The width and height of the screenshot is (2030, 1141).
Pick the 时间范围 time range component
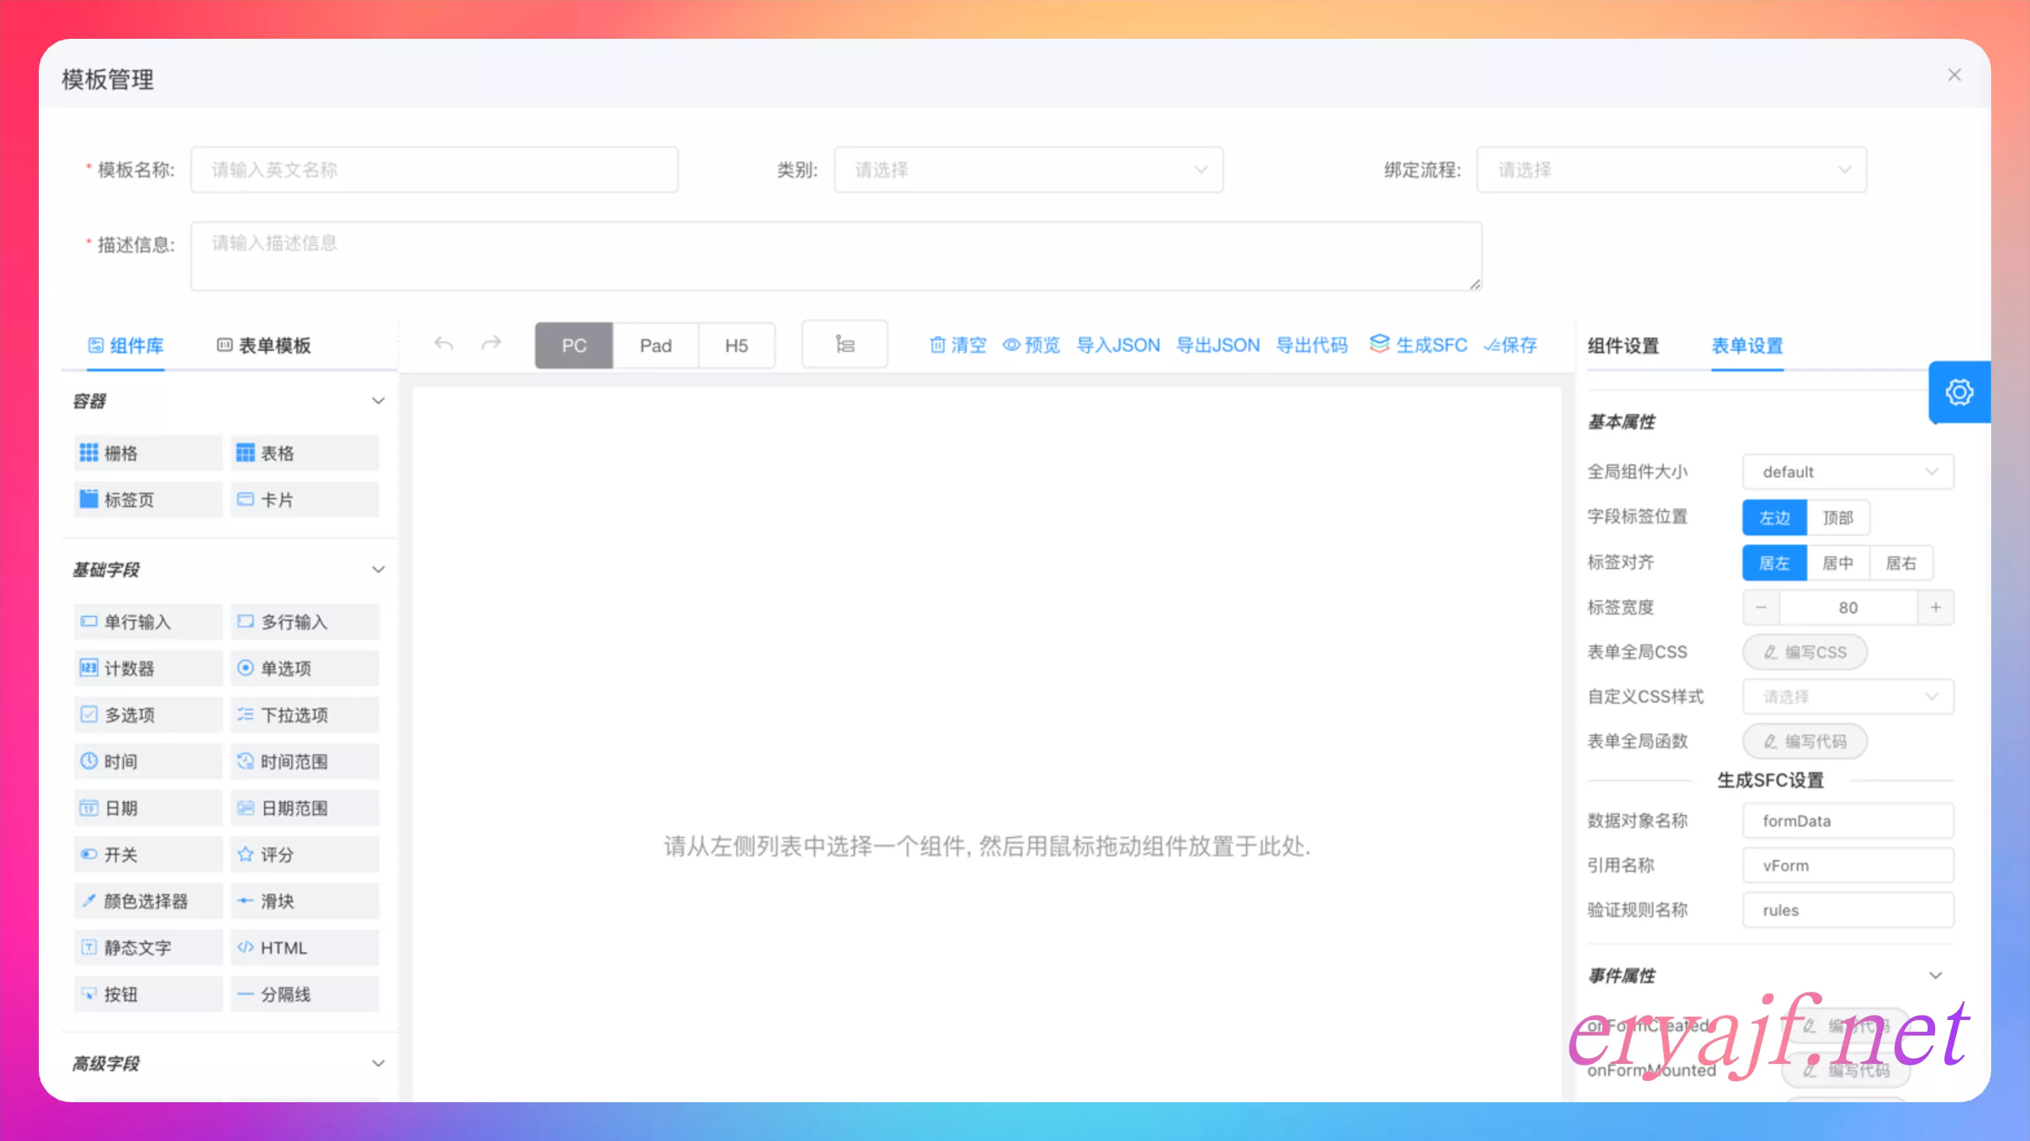coord(305,761)
